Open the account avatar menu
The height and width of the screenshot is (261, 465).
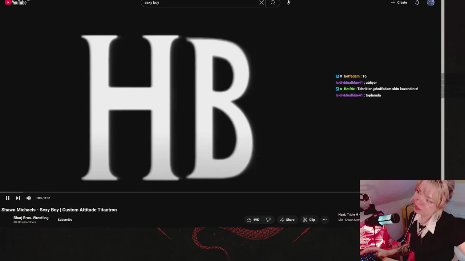pyautogui.click(x=430, y=3)
